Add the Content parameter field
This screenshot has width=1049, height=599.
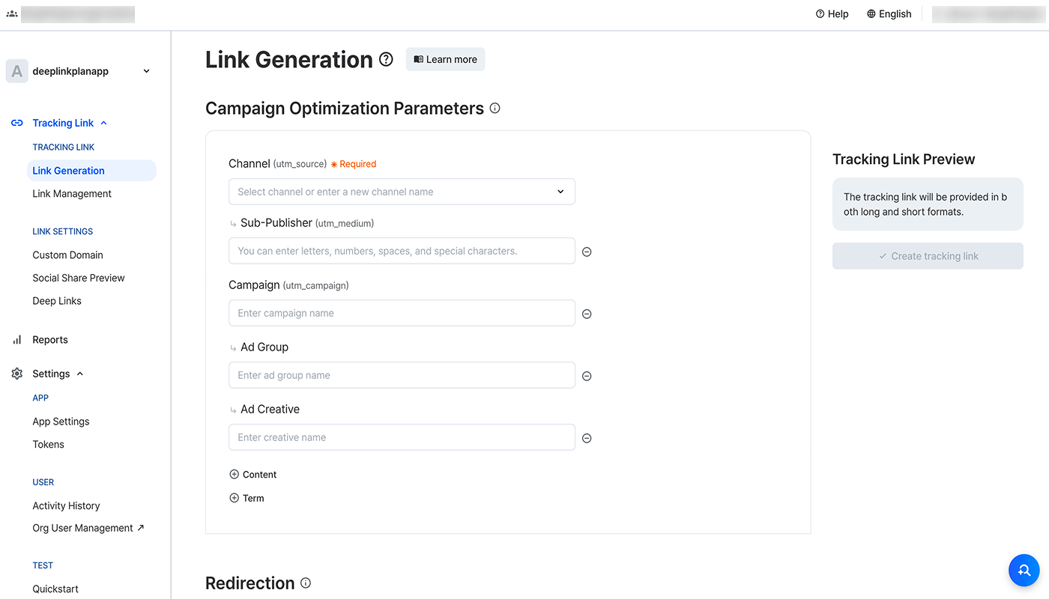click(x=253, y=475)
